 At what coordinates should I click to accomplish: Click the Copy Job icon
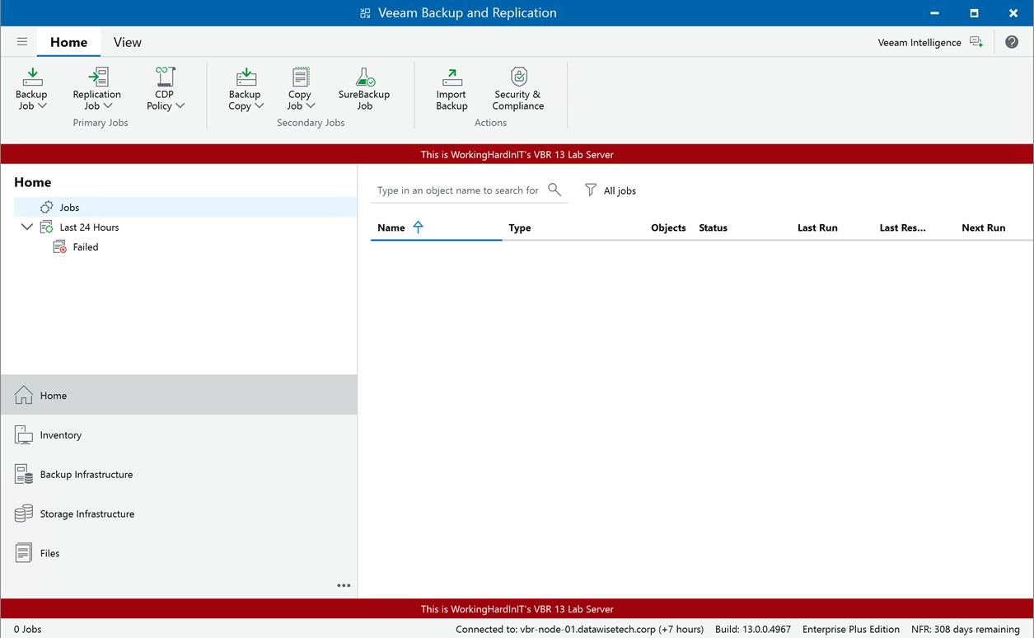pos(300,78)
